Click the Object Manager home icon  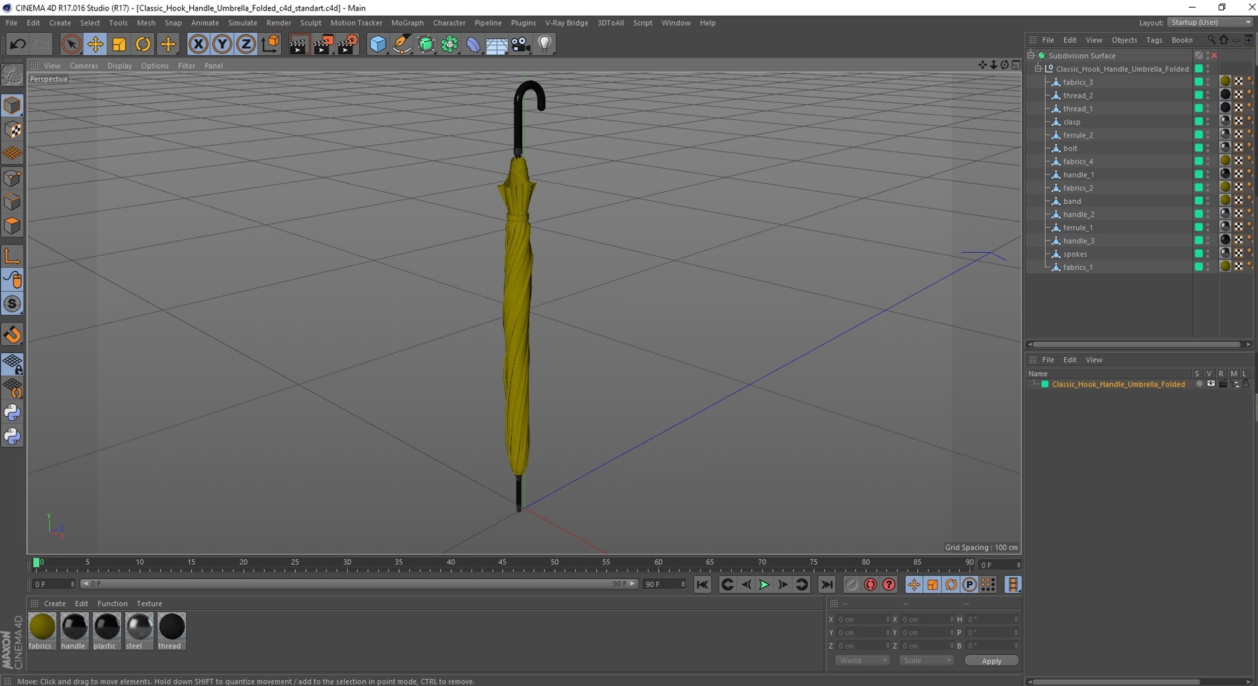coord(1223,40)
